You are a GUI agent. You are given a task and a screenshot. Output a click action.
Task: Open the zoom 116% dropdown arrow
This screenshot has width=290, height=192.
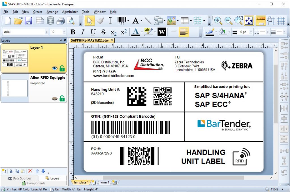point(282,189)
